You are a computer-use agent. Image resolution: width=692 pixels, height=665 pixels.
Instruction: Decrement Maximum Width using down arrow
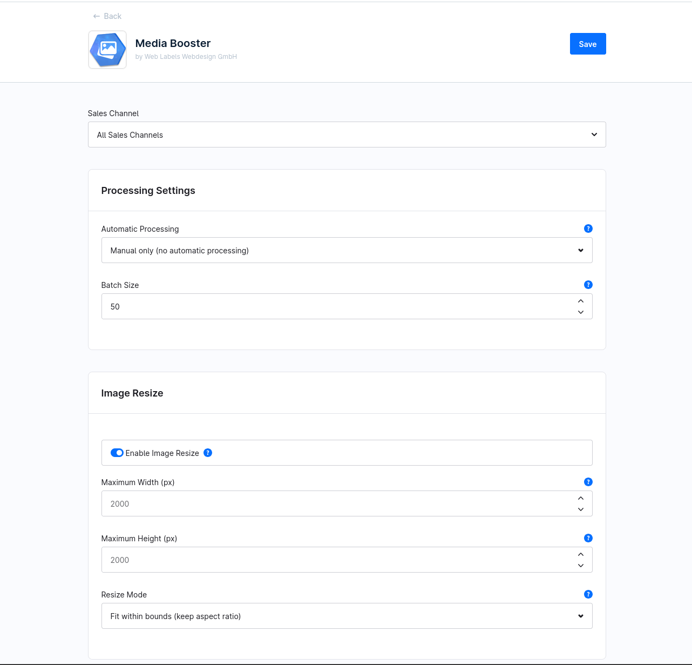coord(581,509)
